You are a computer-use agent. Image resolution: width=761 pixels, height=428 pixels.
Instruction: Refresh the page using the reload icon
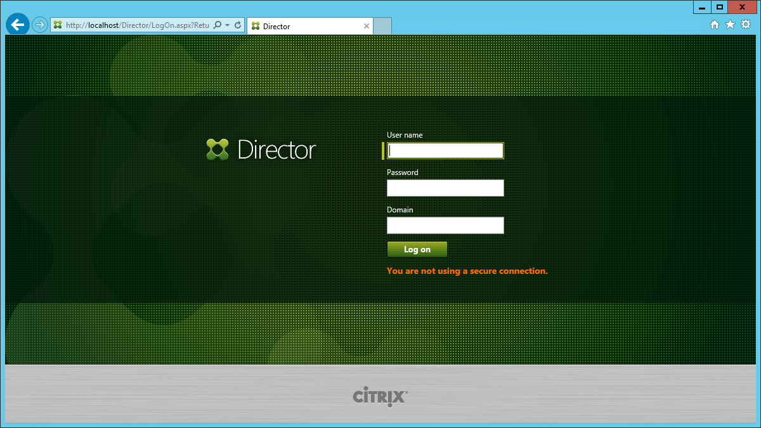[x=238, y=25]
